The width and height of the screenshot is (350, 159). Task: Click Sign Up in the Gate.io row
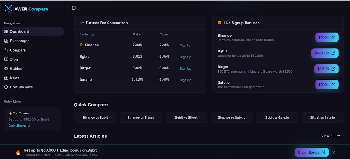coord(185,80)
